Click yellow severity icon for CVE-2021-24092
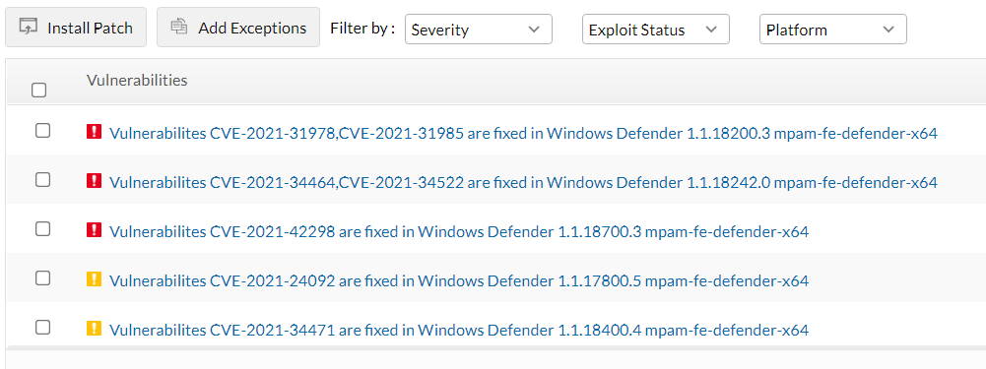This screenshot has height=369, width=986. point(94,279)
